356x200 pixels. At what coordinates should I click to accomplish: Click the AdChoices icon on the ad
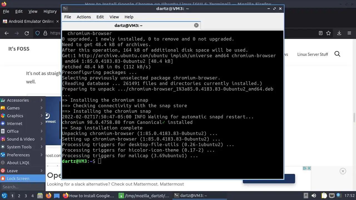(x=305, y=168)
